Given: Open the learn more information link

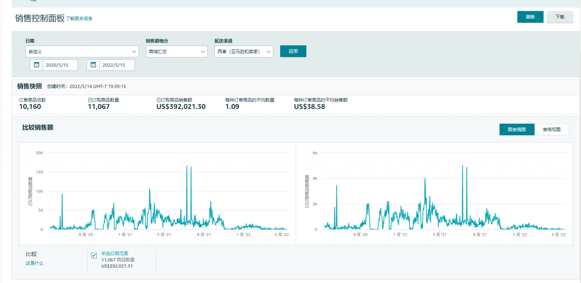Looking at the screenshot, I should 79,18.
